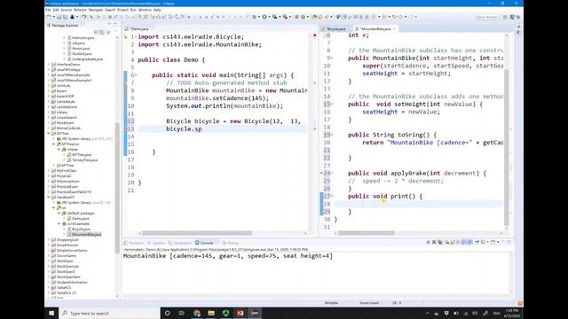The width and height of the screenshot is (568, 319).
Task: Collapse all in Package Explorer
Action: click(96, 32)
